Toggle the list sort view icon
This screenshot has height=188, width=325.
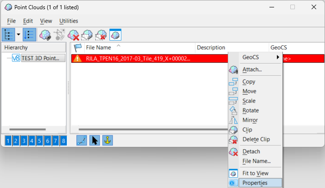pos(29,35)
